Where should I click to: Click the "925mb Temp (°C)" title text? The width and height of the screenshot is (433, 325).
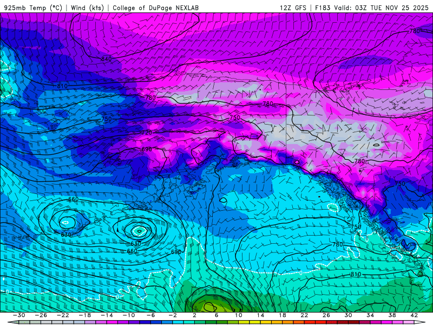pos(33,8)
